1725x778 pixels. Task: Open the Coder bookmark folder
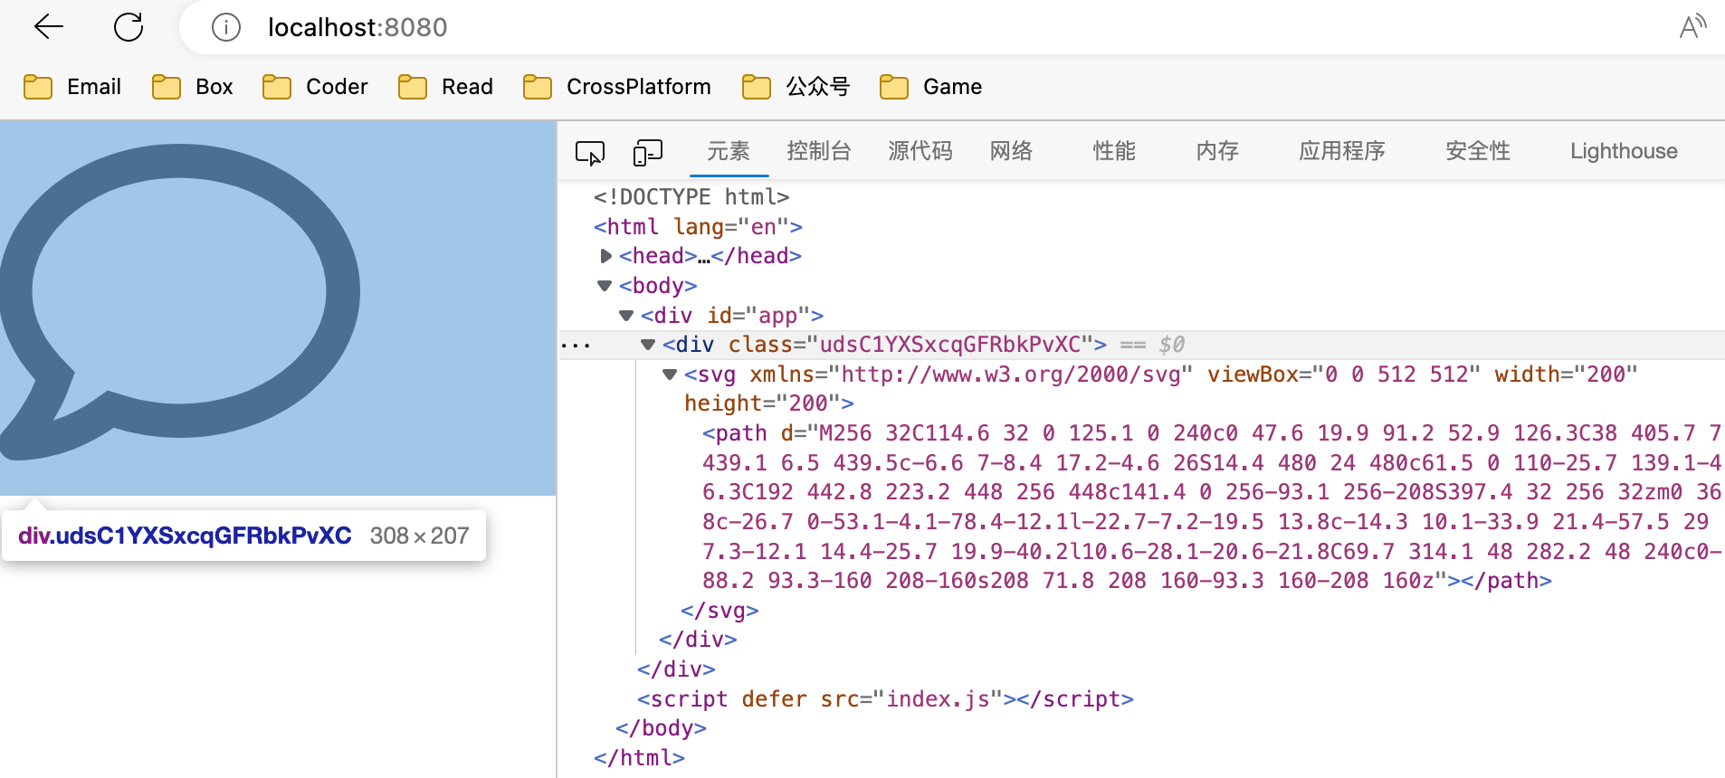point(315,87)
